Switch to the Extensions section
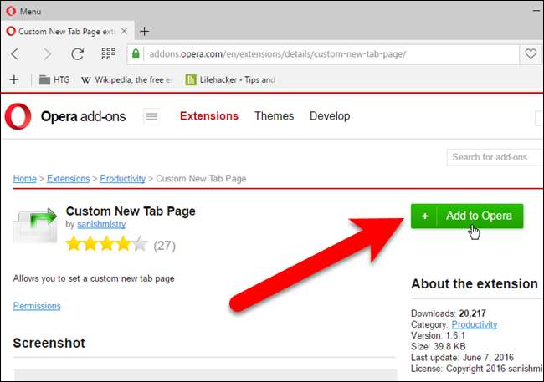Screen dimensions: 544x382 (x=209, y=116)
